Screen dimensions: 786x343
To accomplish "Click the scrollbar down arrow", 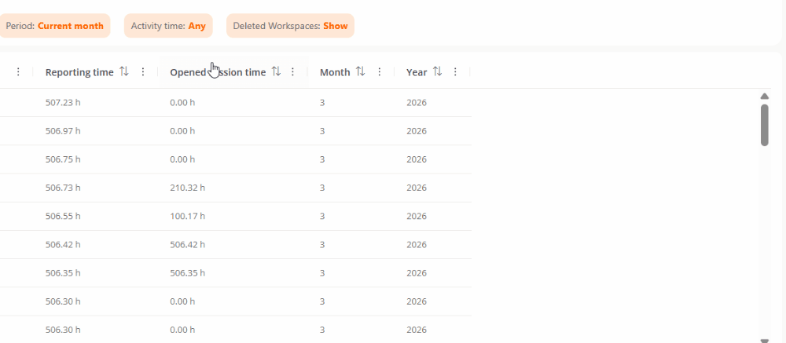I will pos(765,340).
